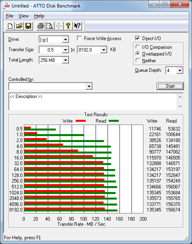Save results with the floppy disk icon
Screen dimensions: 192x244
coord(28,26)
